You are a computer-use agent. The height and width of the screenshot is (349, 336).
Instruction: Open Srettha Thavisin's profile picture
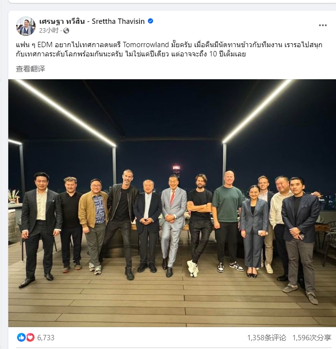(x=26, y=26)
